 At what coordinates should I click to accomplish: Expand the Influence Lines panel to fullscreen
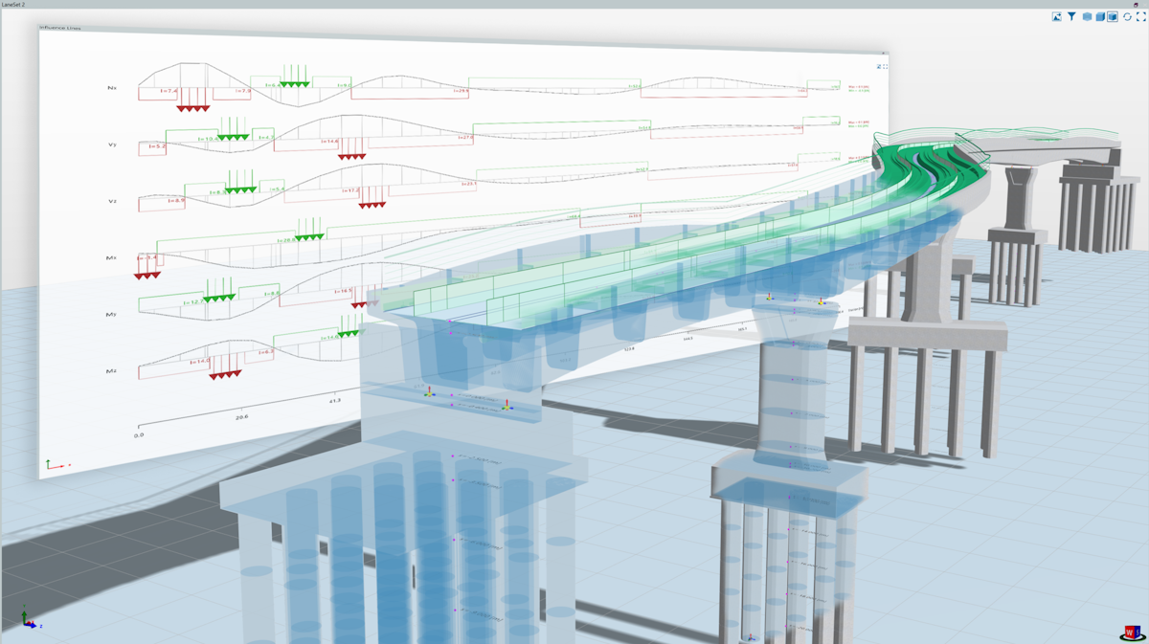pos(887,68)
